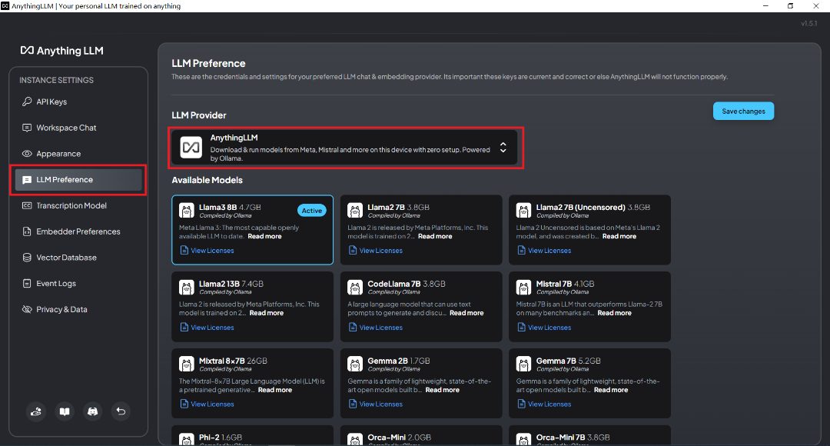
Task: Open Workspace Chat settings
Action: coord(78,128)
